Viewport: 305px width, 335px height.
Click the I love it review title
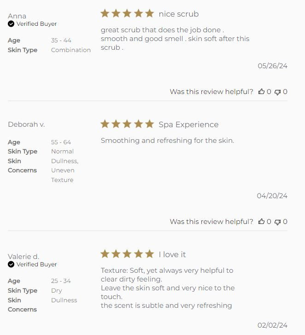pos(172,254)
